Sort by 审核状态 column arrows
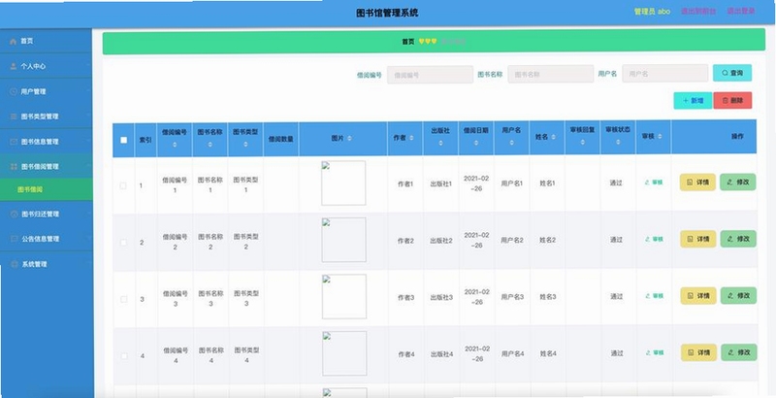Viewport: 776px width, 398px height. coord(618,142)
